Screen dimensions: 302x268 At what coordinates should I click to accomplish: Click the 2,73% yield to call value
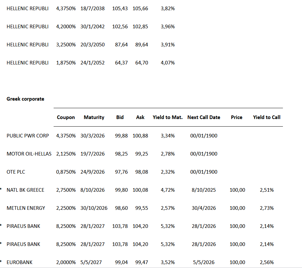266,208
